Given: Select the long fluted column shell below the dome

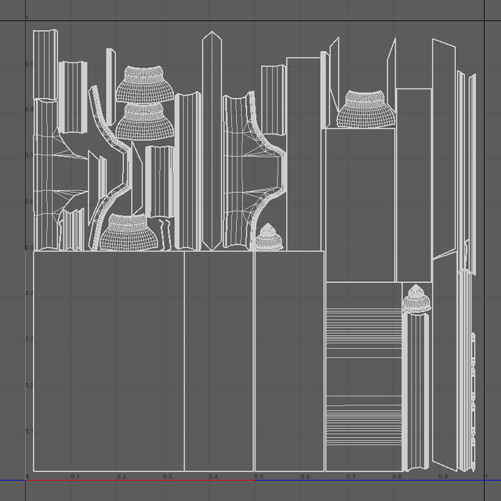Looking at the screenshot, I should (x=415, y=392).
